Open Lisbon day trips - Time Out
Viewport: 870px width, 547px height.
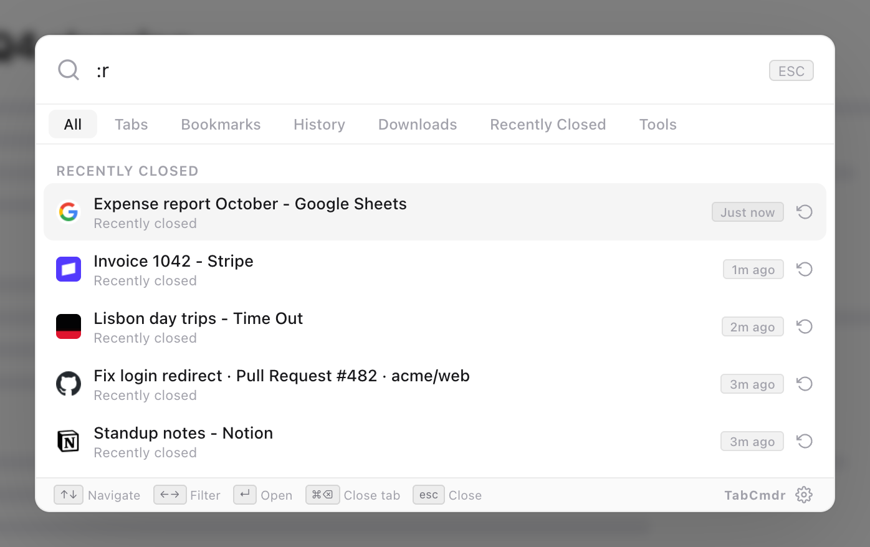click(x=435, y=326)
